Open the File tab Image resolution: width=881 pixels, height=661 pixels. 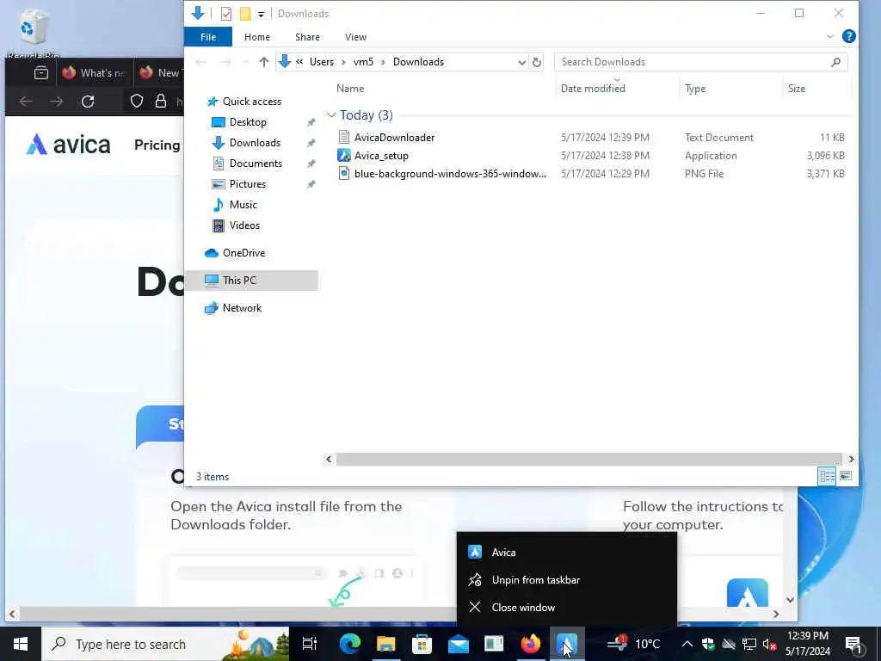pos(208,36)
